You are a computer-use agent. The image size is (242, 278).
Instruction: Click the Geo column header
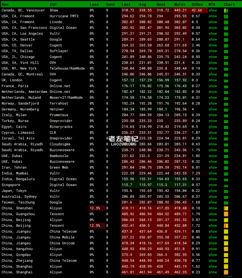click(x=5, y=5)
